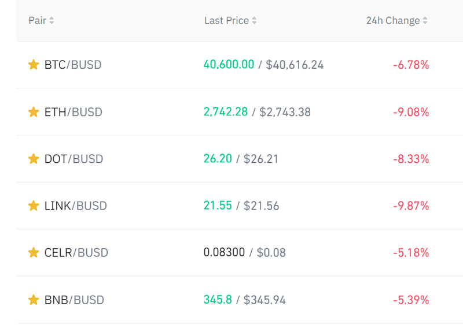Click the BTC last price 40,600.00

pos(229,65)
